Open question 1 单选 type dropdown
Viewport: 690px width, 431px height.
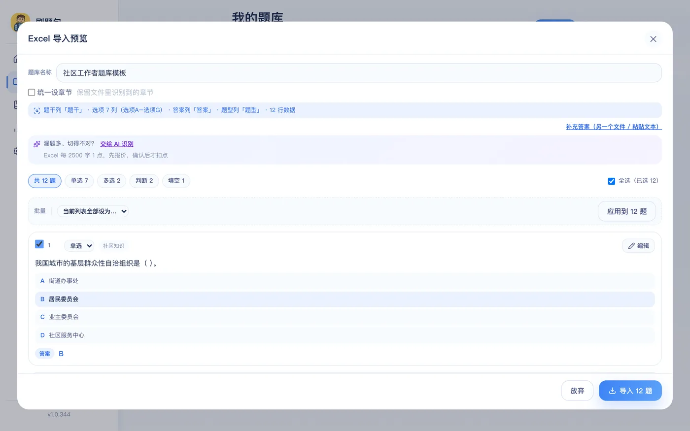tap(79, 246)
